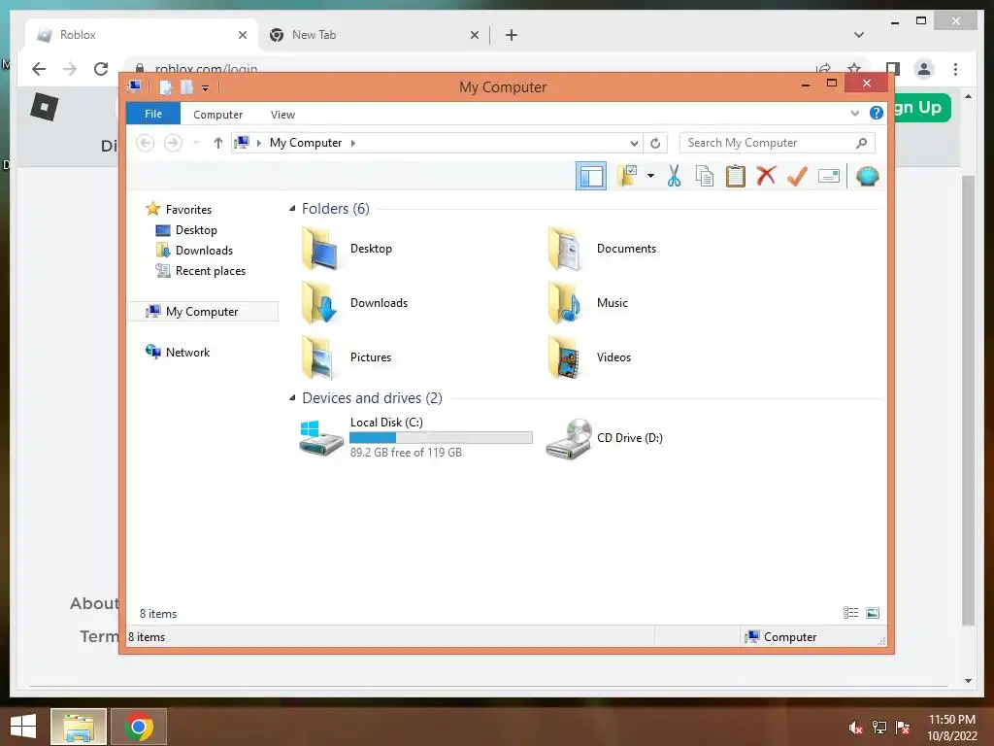The width and height of the screenshot is (994, 746).
Task: Click the Windows Start button
Action: (23, 727)
